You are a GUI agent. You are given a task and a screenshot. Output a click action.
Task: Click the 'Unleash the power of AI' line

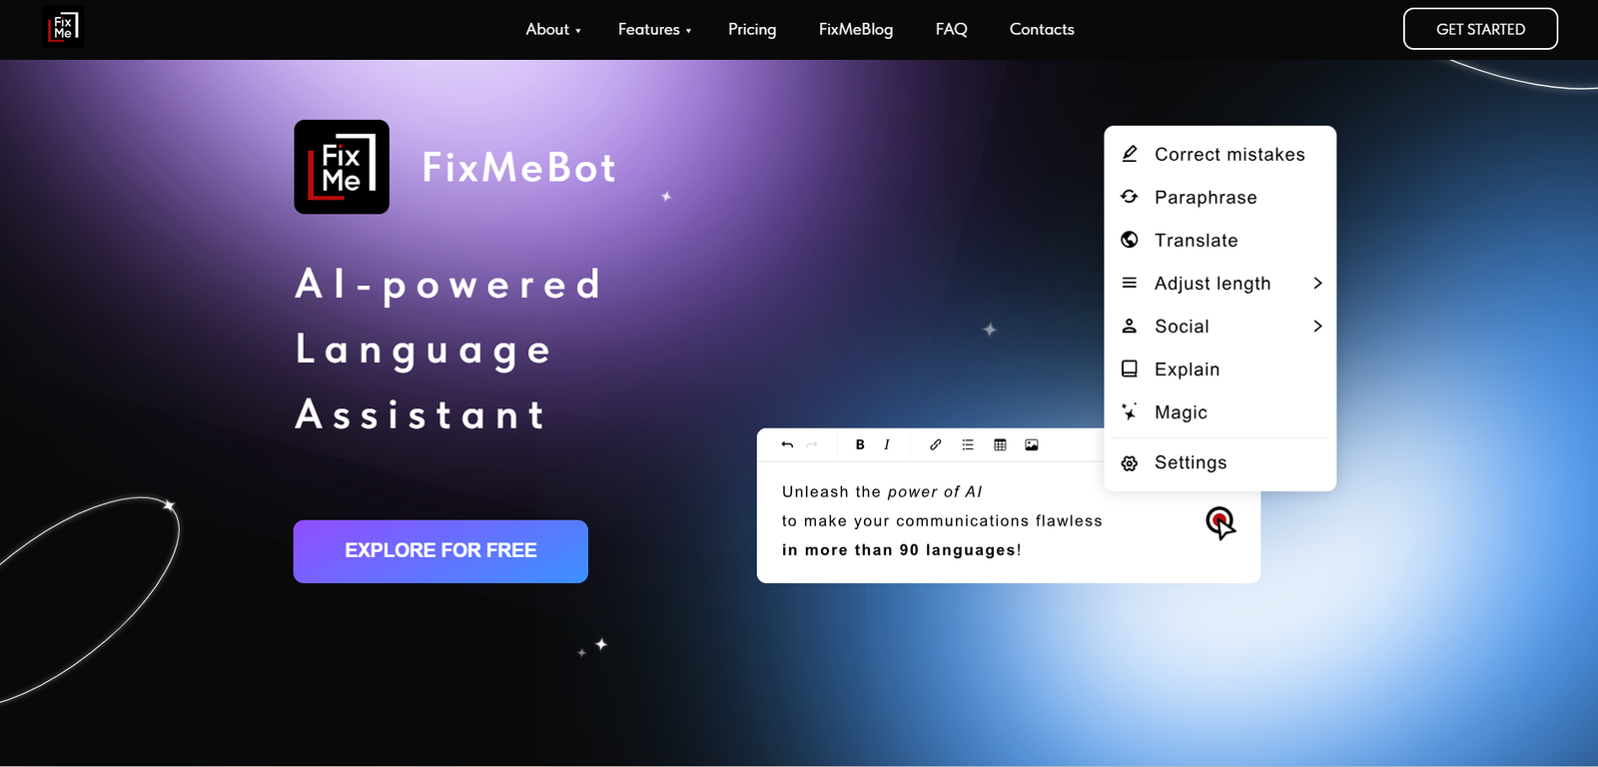[x=882, y=491]
